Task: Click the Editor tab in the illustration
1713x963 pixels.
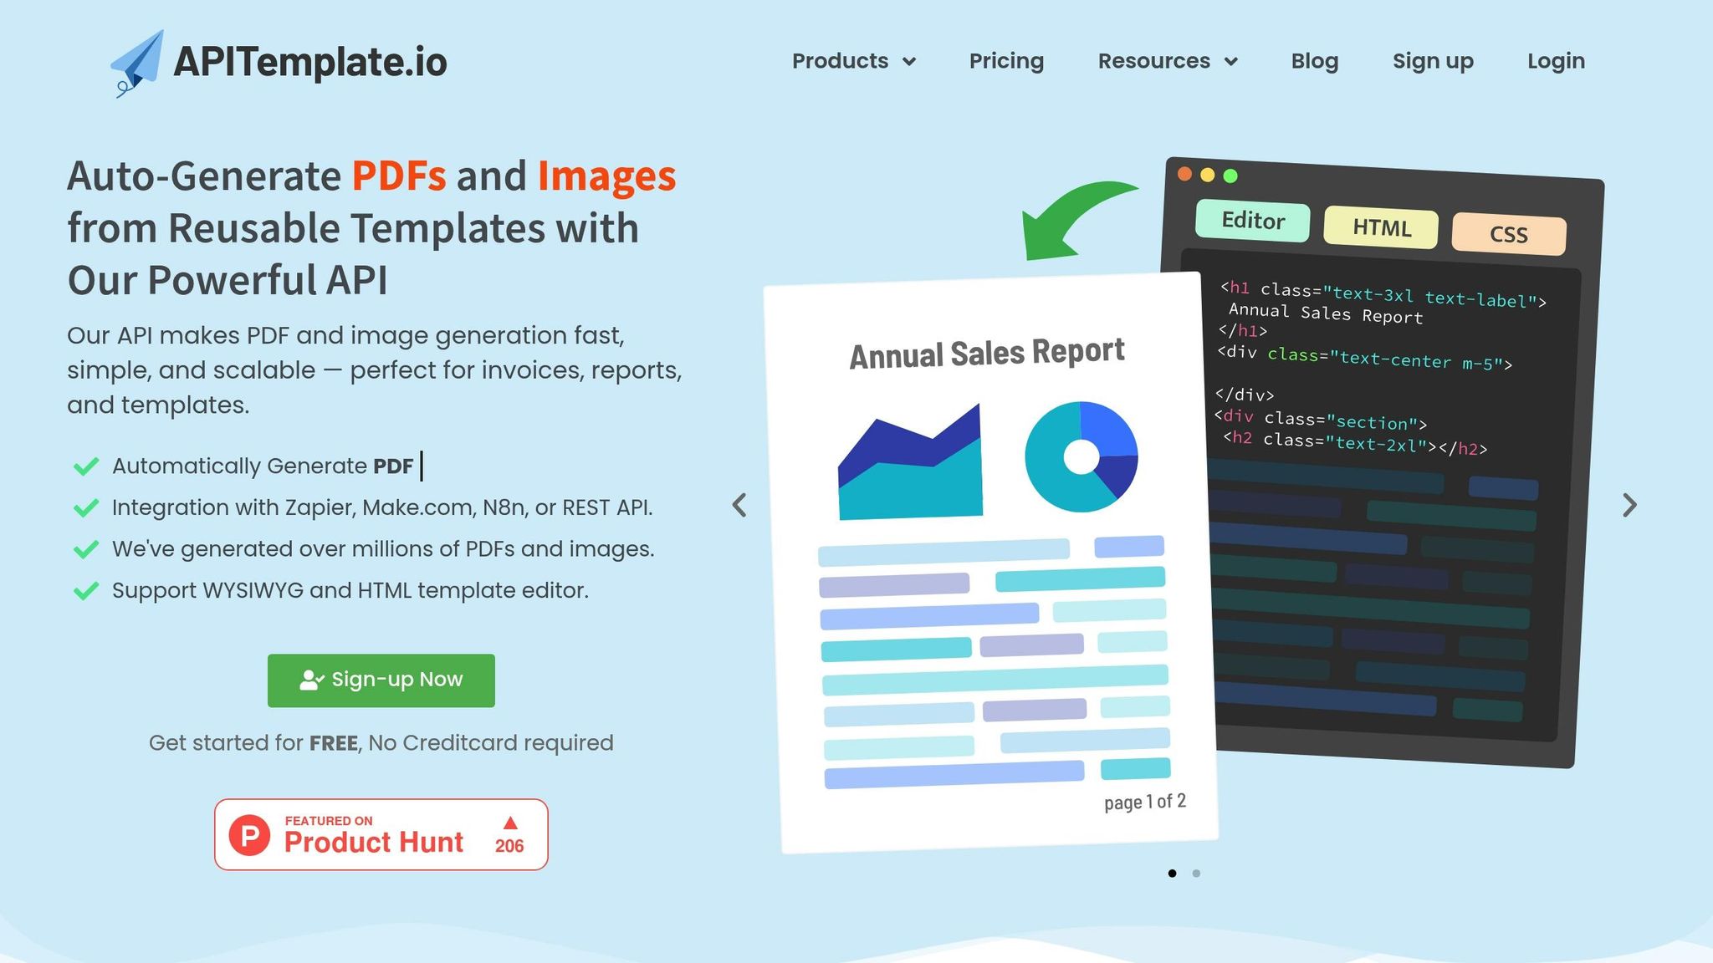Action: tap(1253, 221)
